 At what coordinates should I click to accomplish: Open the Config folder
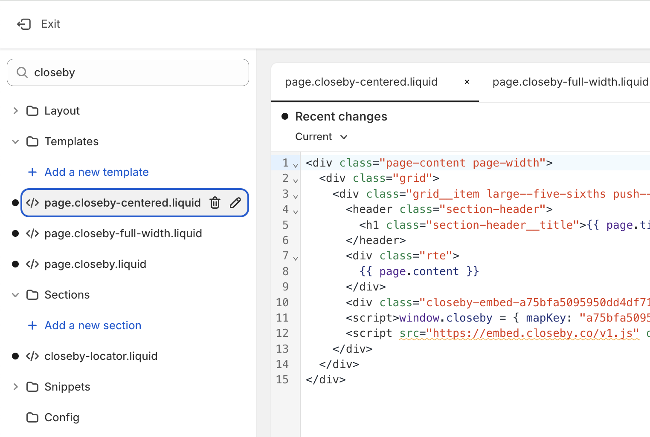pos(62,417)
